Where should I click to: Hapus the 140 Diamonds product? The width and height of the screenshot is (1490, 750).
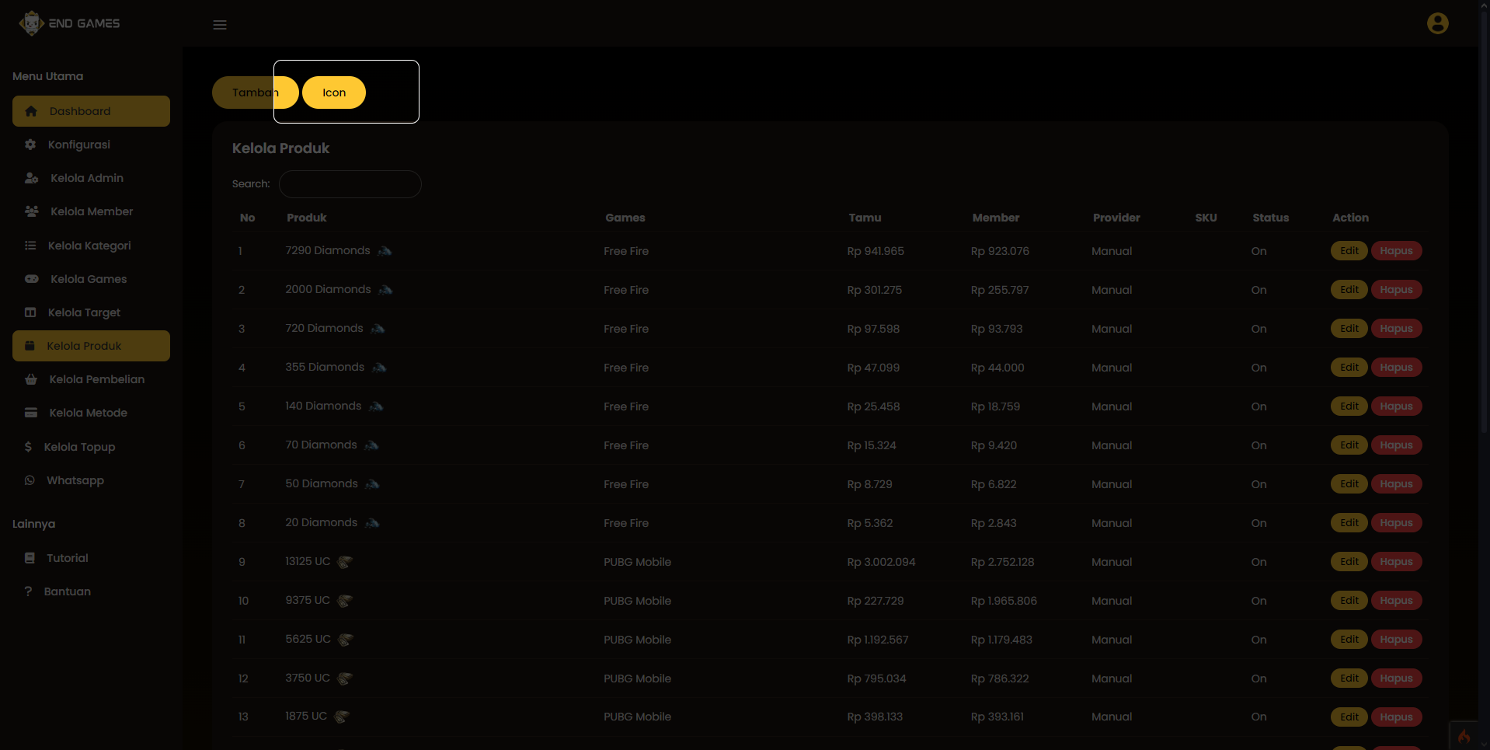click(1396, 406)
